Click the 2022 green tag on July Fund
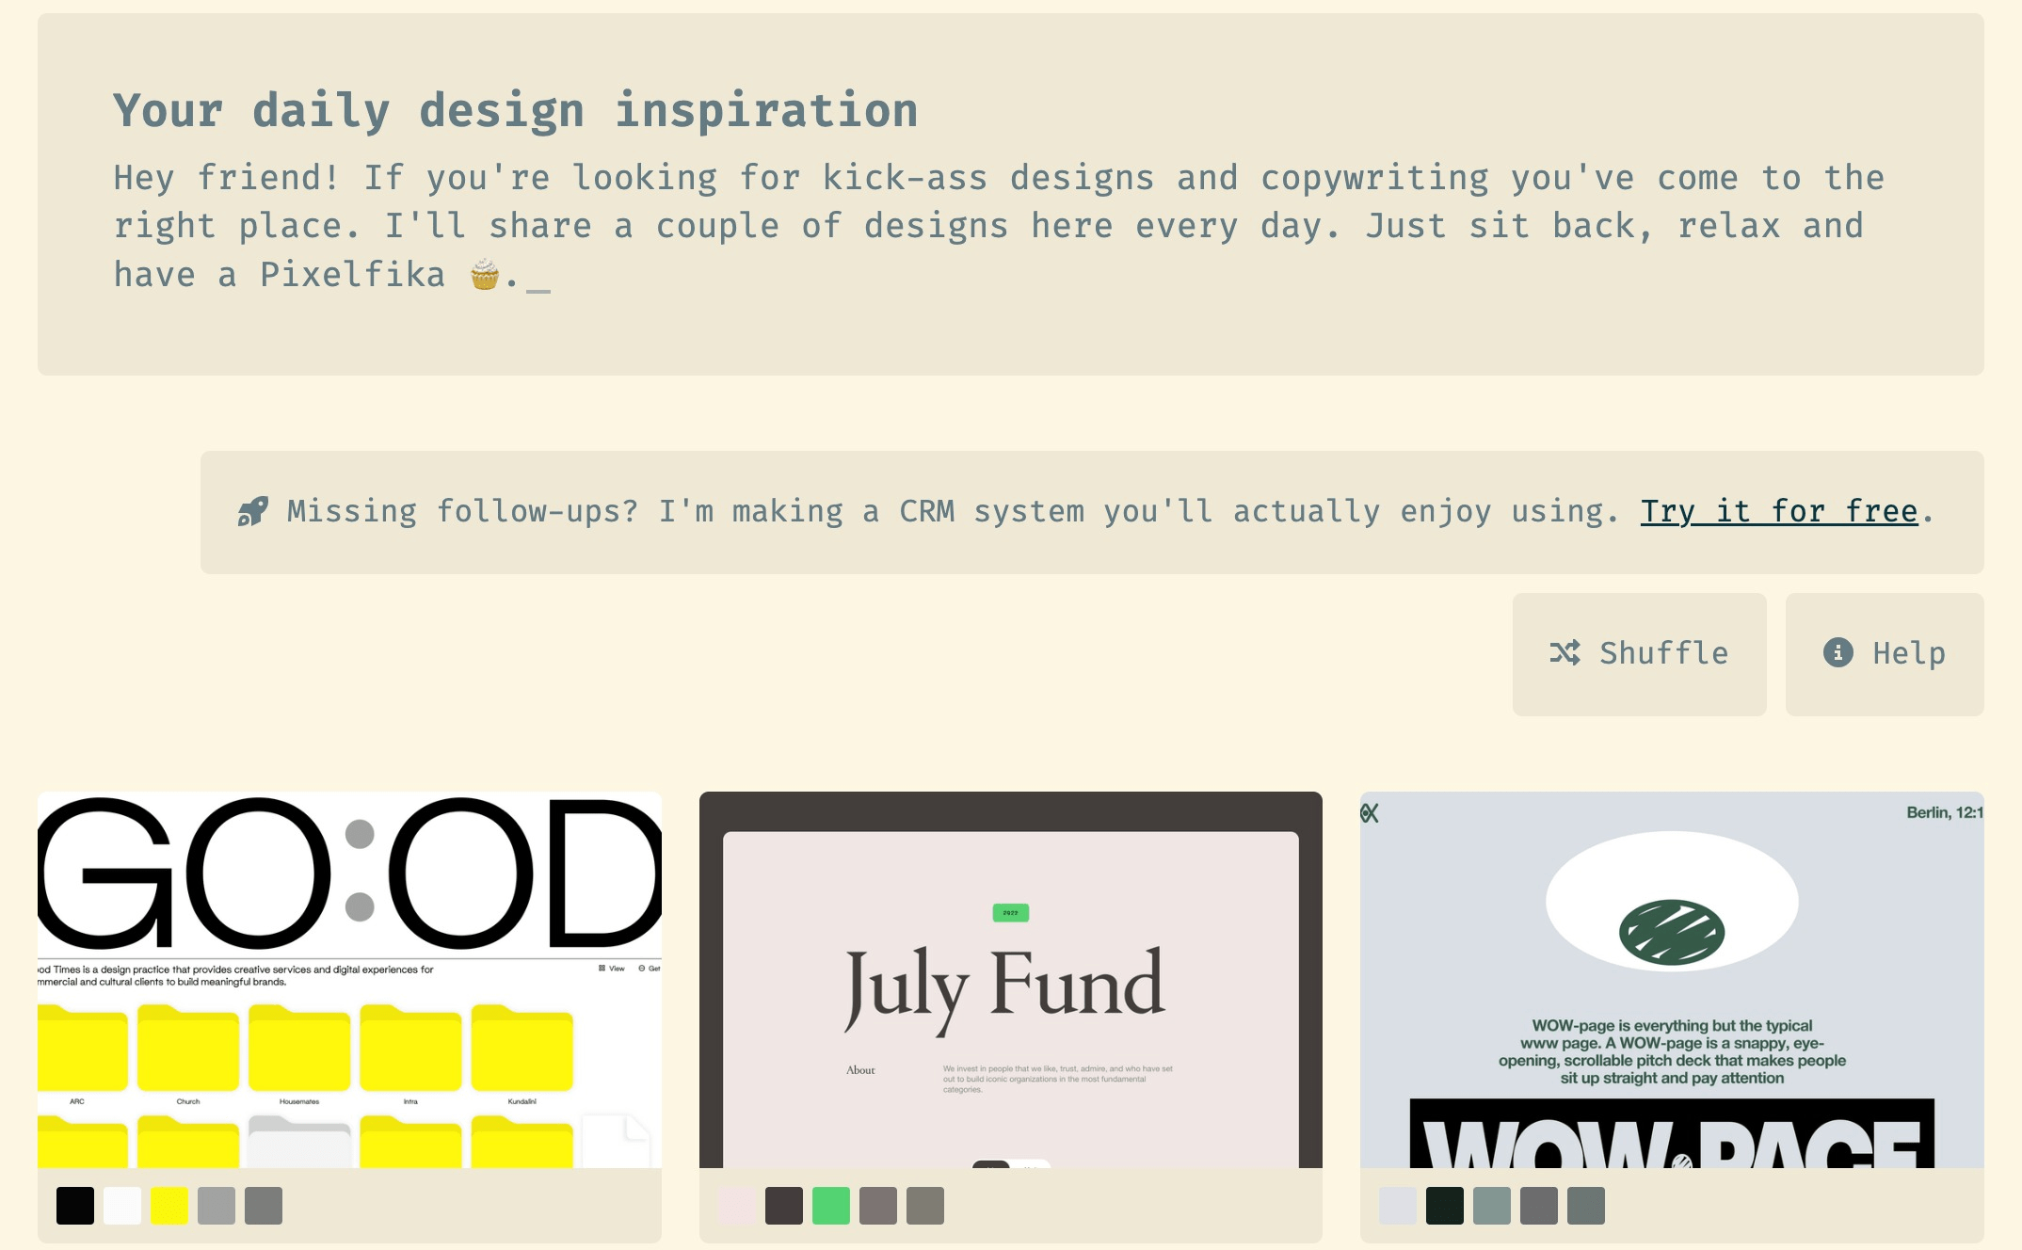The width and height of the screenshot is (2022, 1250). point(1011,911)
